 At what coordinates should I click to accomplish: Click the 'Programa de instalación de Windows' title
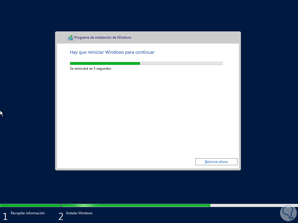103,37
